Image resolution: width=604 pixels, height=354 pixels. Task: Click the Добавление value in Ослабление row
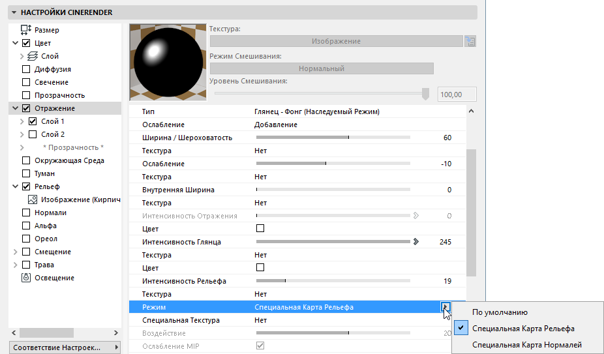tap(276, 125)
